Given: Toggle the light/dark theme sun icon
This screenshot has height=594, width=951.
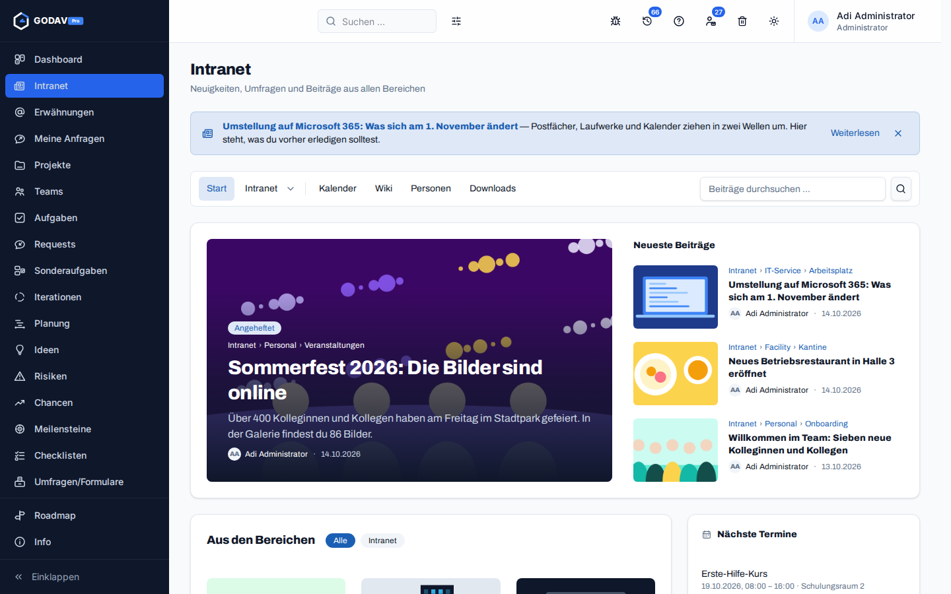Looking at the screenshot, I should click(774, 21).
